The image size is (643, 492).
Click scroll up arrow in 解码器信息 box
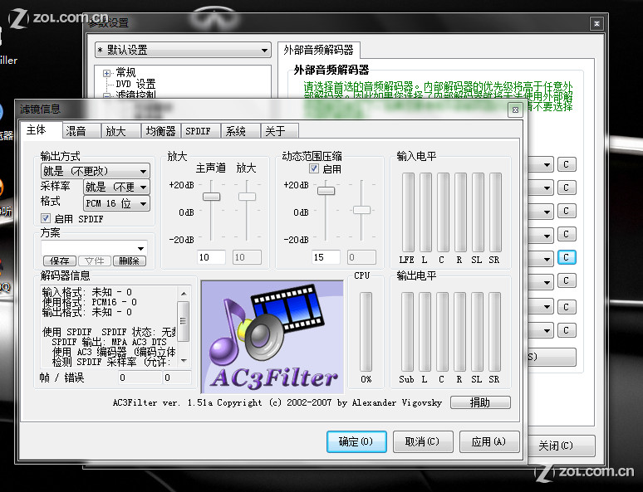click(184, 294)
